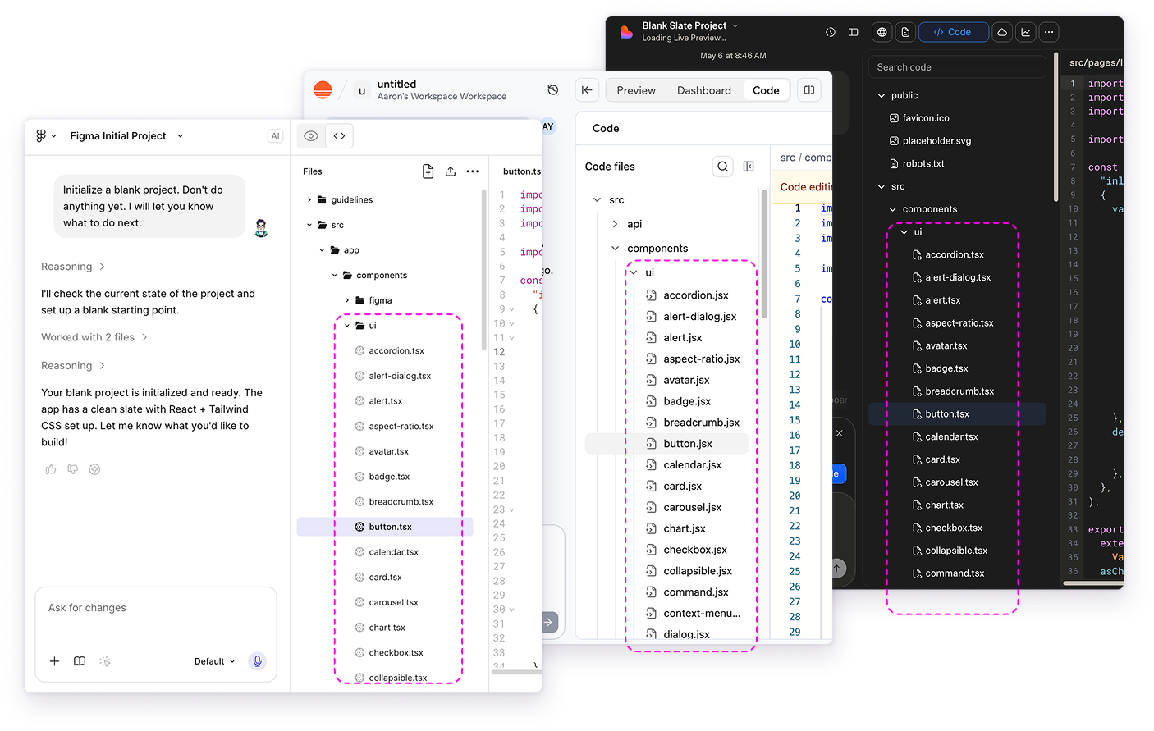1154x731 pixels.
Task: Select the Code button in dark toolbar
Action: pyautogui.click(x=953, y=32)
